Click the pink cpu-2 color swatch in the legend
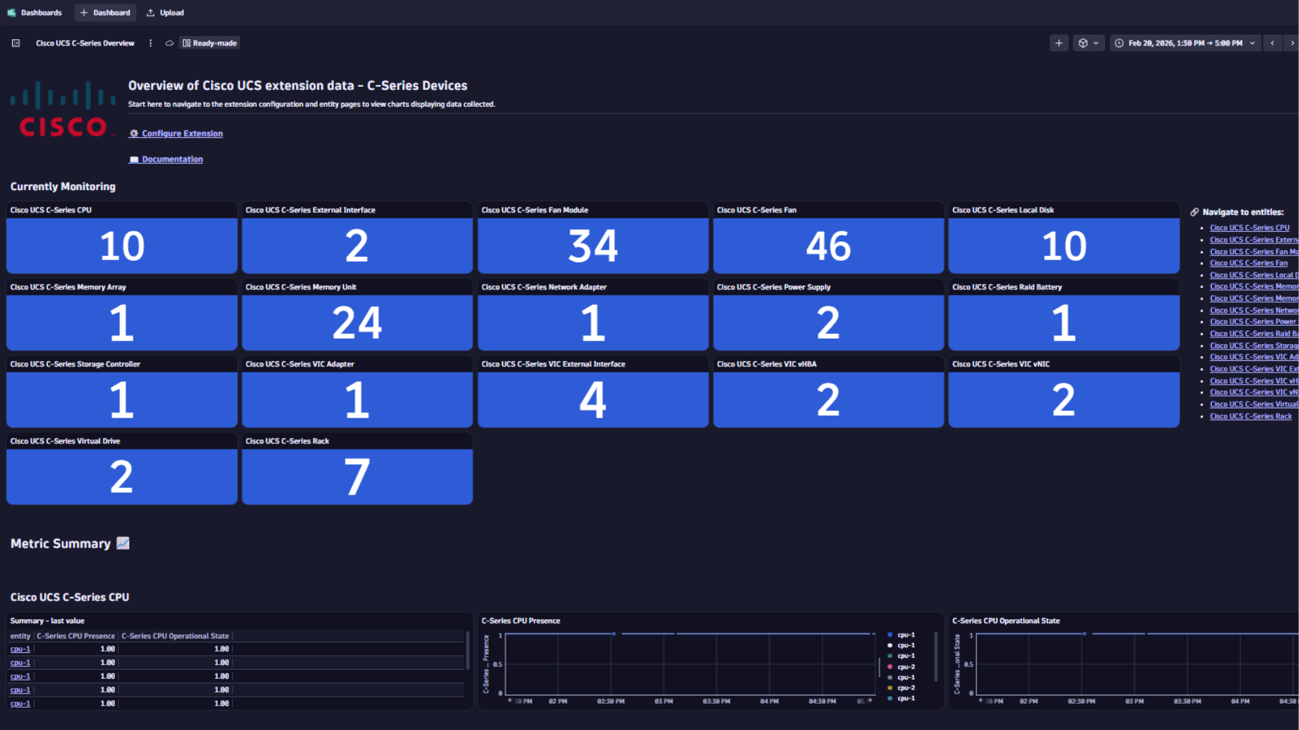 point(890,666)
